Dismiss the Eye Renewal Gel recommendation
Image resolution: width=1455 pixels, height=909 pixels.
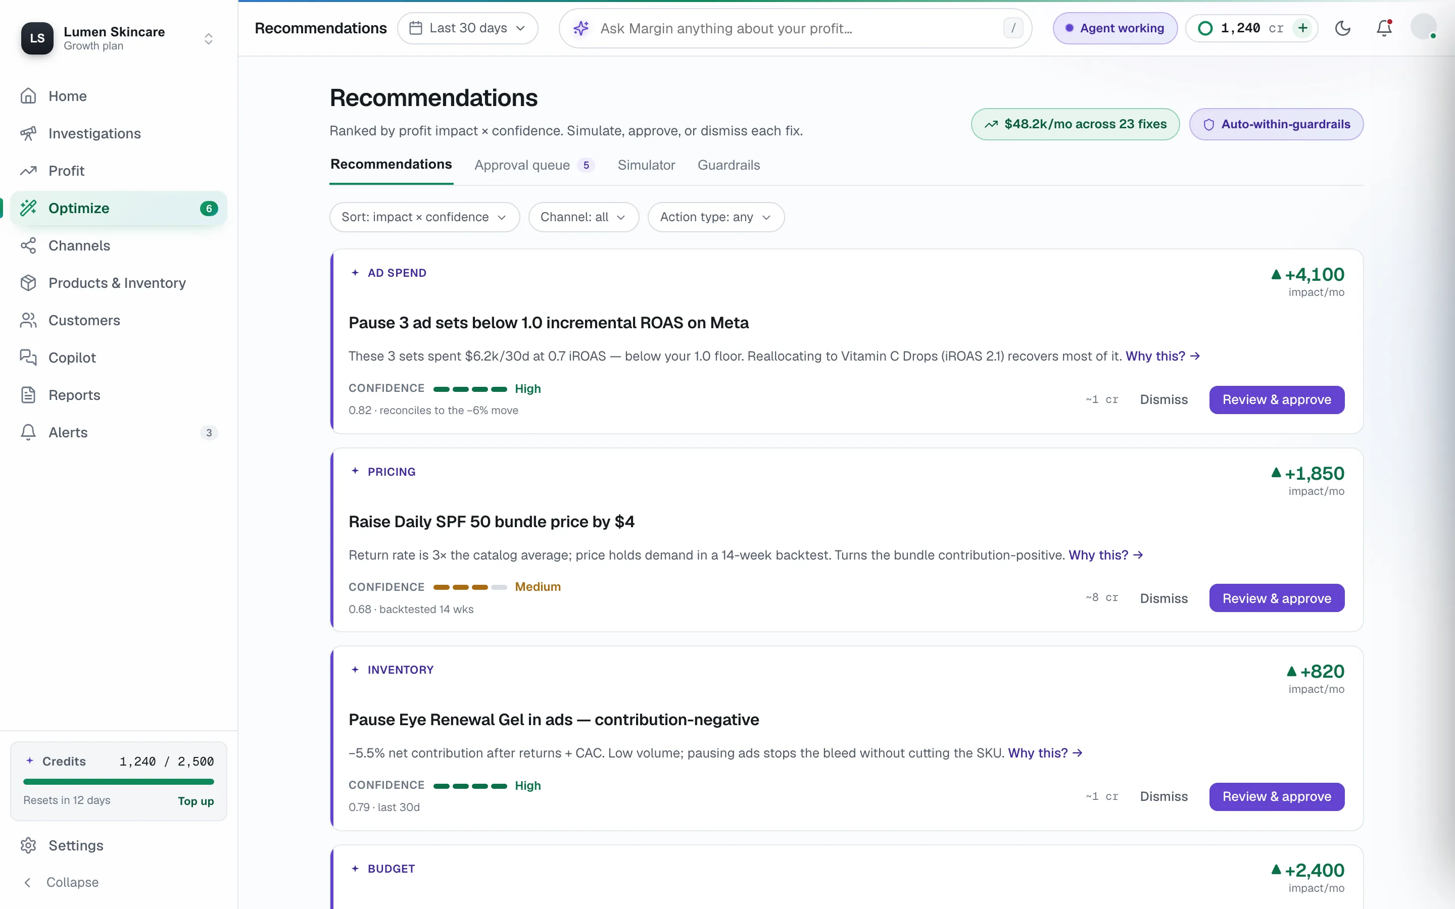(x=1163, y=796)
